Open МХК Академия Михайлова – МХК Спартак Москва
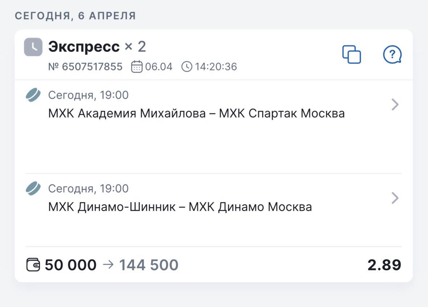The width and height of the screenshot is (428, 307). (196, 114)
